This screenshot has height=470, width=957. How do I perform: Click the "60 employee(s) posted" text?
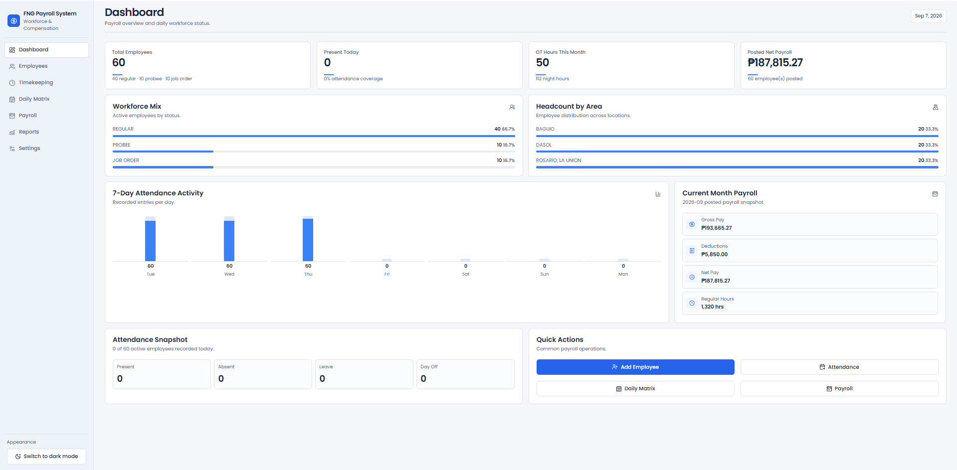pyautogui.click(x=775, y=79)
